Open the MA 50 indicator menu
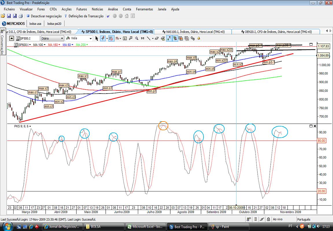The height and width of the screenshot is (231, 333). [x=68, y=45]
